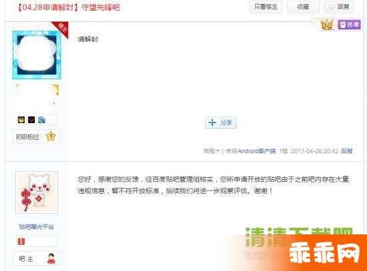This screenshot has width=367, height=271.
Task: Open the original poster's avatar image
Action: coord(37,55)
